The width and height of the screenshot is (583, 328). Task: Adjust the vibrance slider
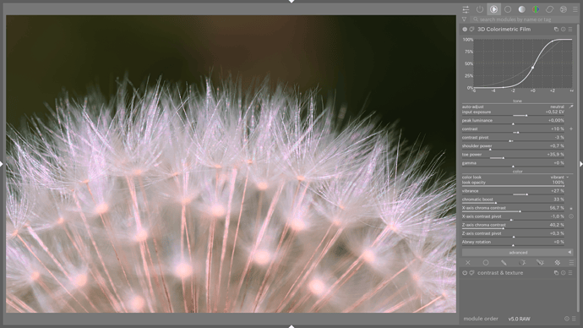tap(513, 192)
